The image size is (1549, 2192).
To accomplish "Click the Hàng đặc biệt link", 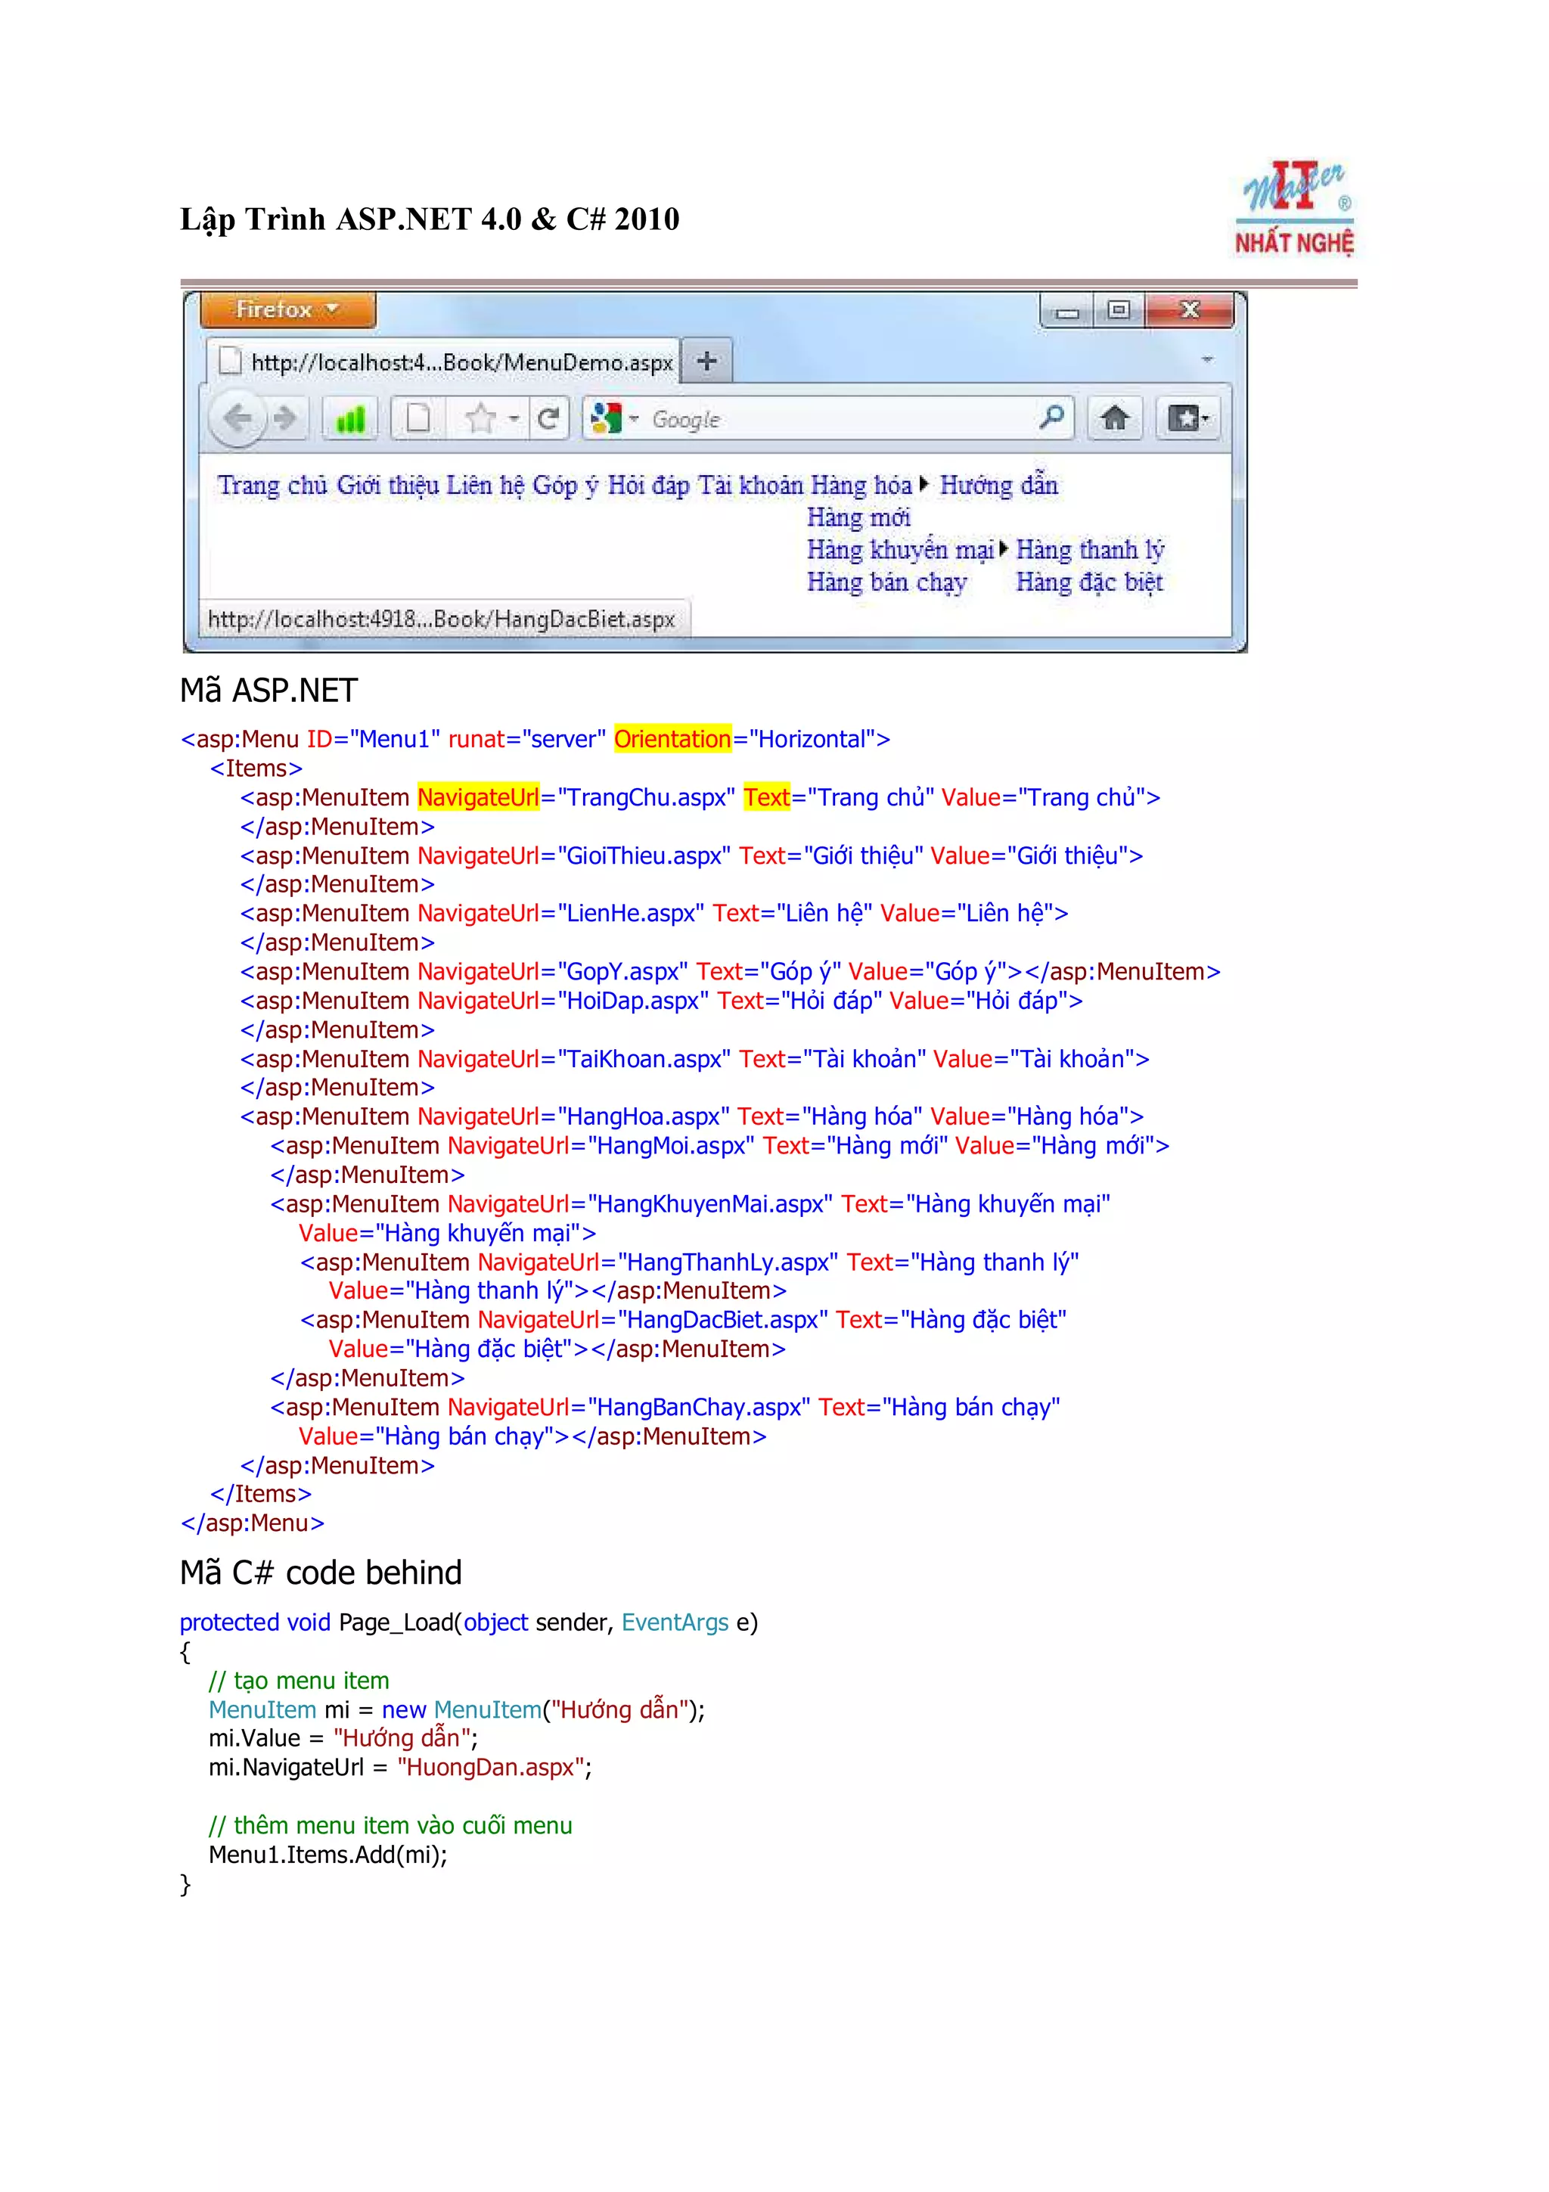I will (x=1089, y=582).
